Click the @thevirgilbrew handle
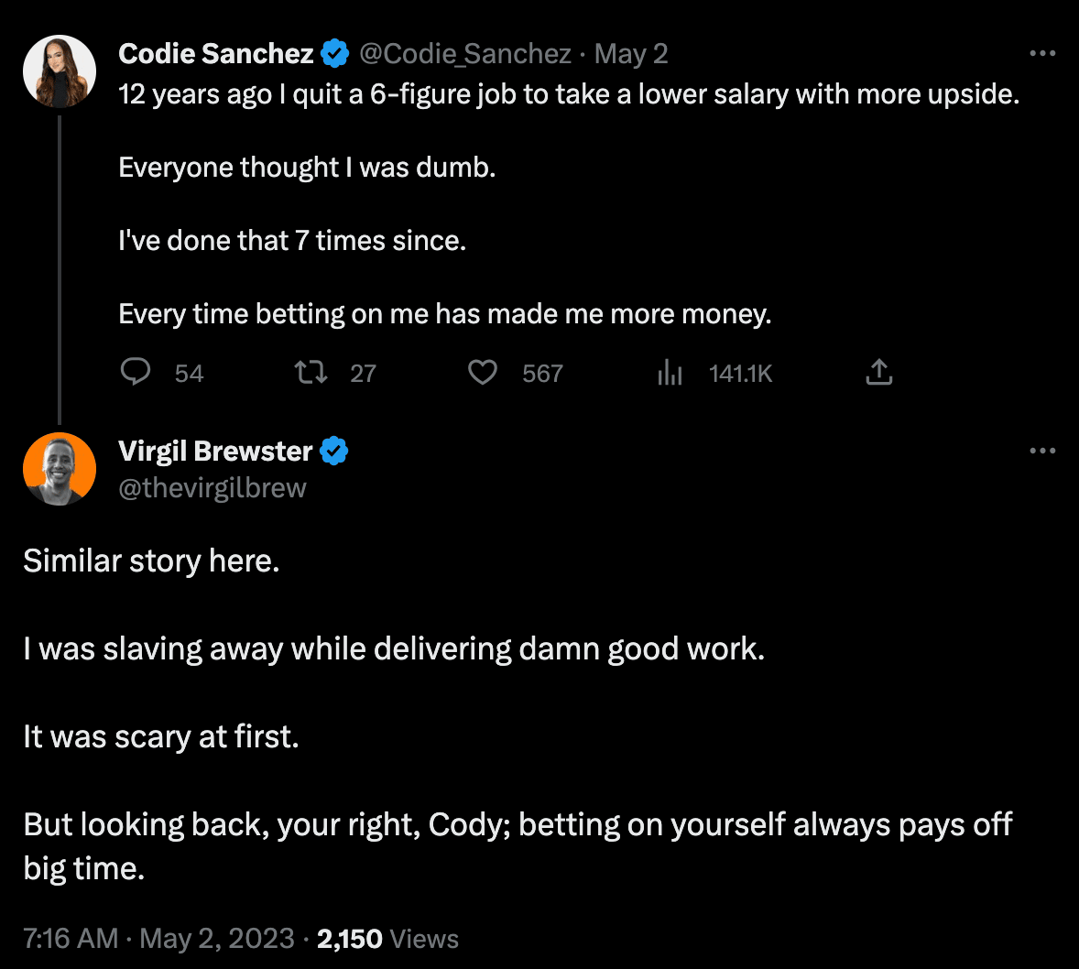The image size is (1079, 969). (212, 488)
